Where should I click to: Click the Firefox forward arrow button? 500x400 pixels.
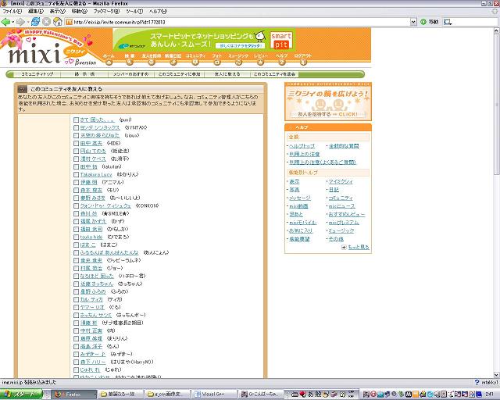point(22,22)
